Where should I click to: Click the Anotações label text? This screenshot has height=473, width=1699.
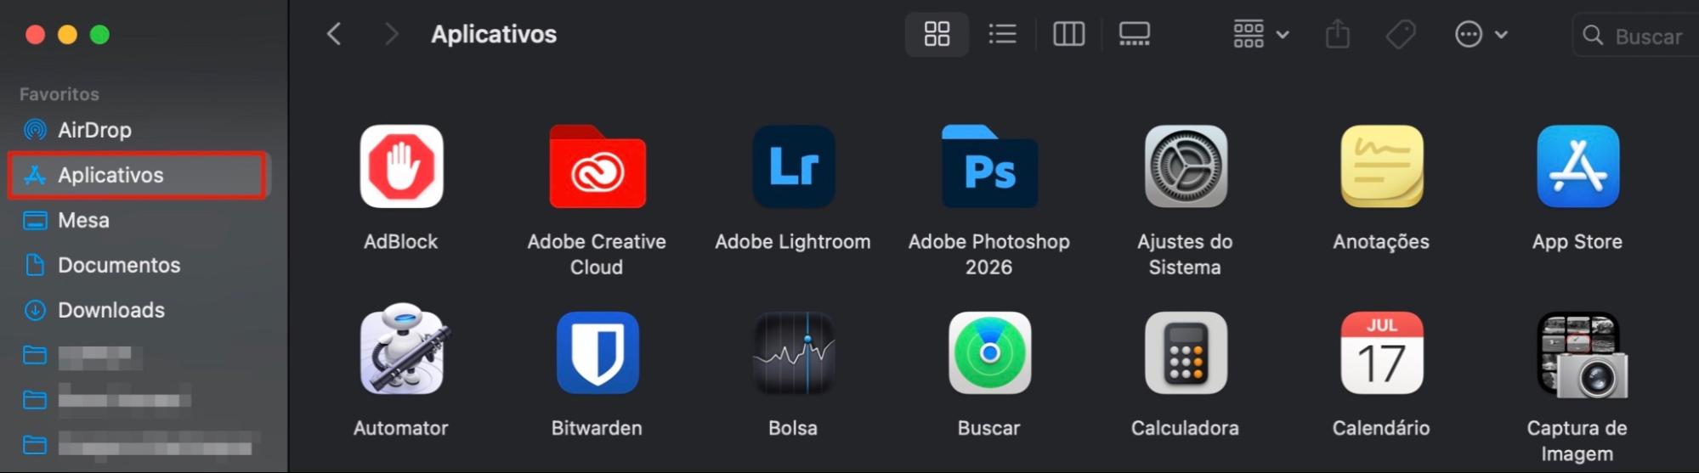pyautogui.click(x=1381, y=242)
